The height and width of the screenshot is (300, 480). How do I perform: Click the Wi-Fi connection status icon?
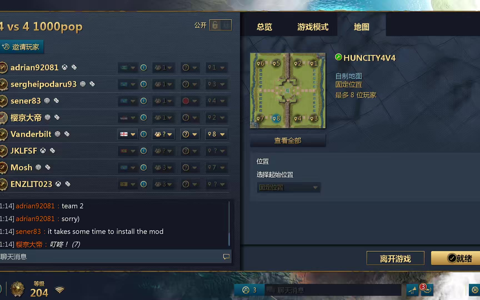(x=59, y=290)
